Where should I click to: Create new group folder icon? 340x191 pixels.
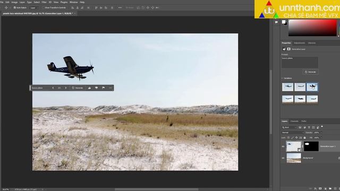click(x=330, y=189)
